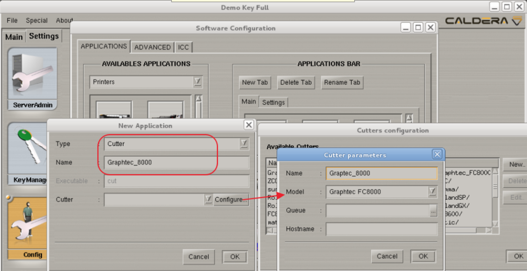Close the New Application dialog

tap(249, 125)
